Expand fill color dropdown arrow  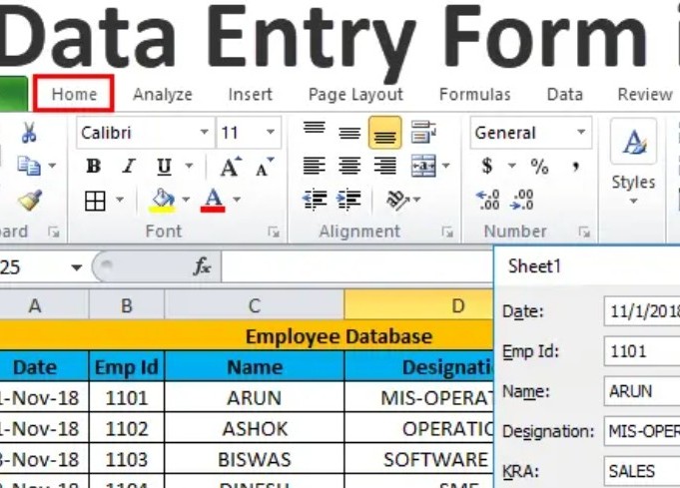(x=186, y=201)
